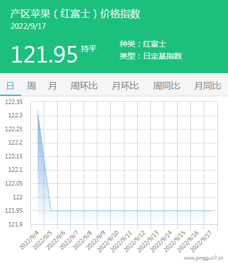Click the x-axis label 2022/9/4

(x=29, y=240)
